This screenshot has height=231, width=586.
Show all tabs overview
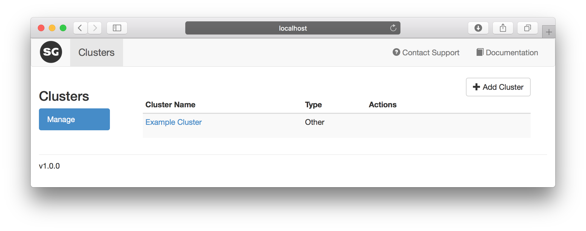point(527,28)
